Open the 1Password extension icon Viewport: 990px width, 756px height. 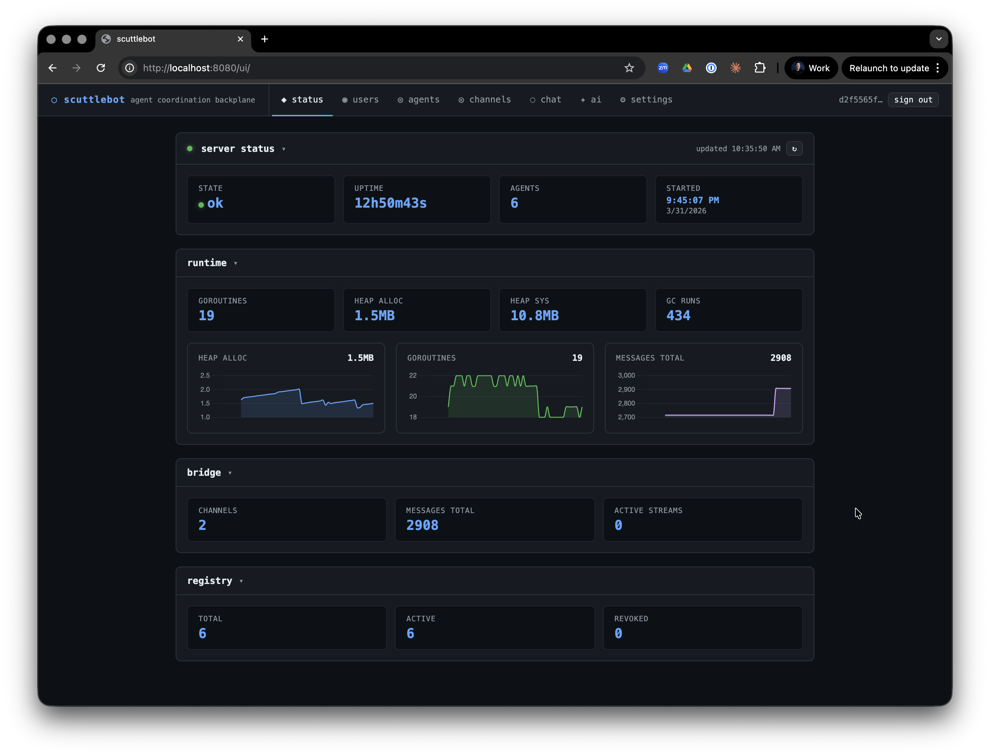click(x=711, y=68)
